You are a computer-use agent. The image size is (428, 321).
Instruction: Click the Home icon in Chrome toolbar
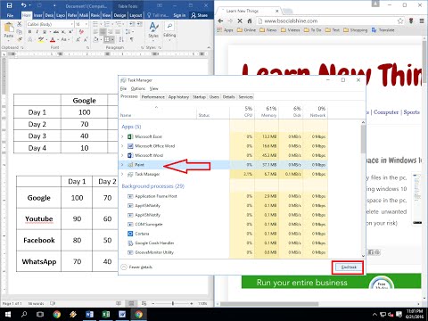click(250, 21)
